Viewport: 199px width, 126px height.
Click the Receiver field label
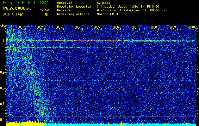(x=65, y=10)
